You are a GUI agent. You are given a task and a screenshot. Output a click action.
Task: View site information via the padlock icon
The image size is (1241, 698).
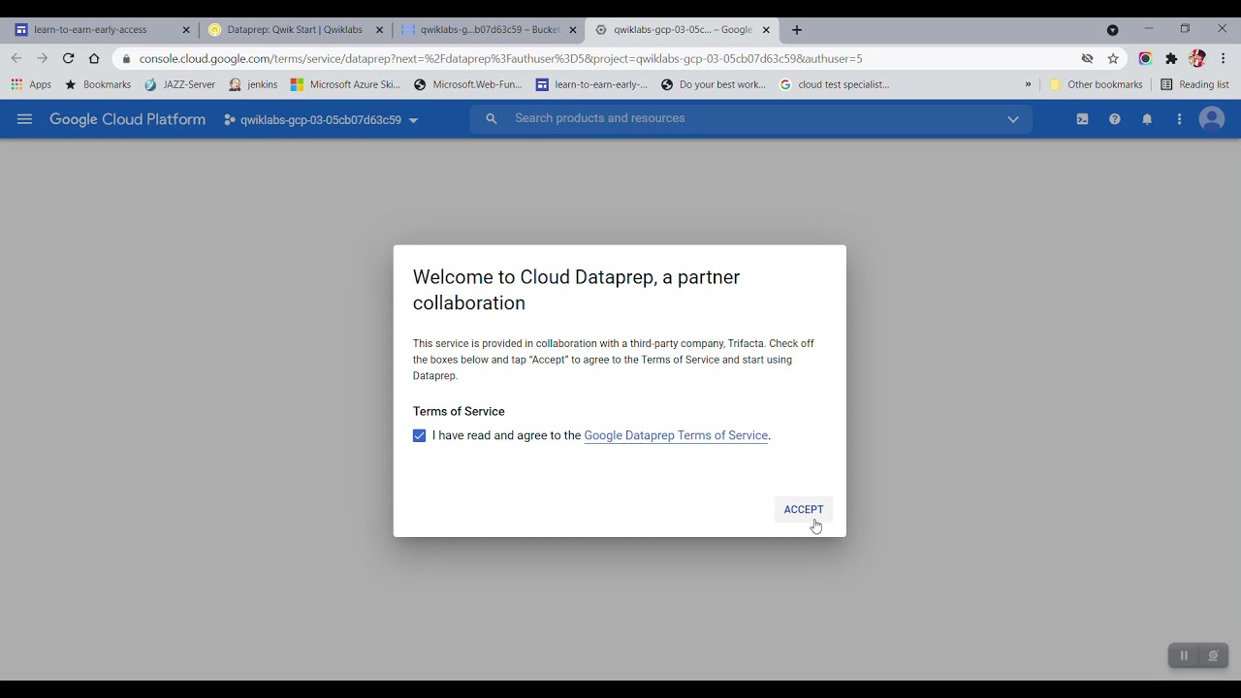[x=126, y=58]
